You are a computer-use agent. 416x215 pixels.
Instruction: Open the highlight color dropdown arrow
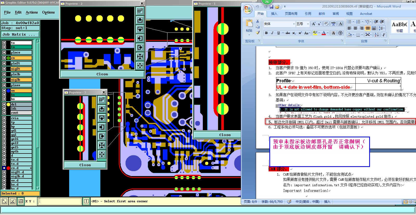(319, 33)
